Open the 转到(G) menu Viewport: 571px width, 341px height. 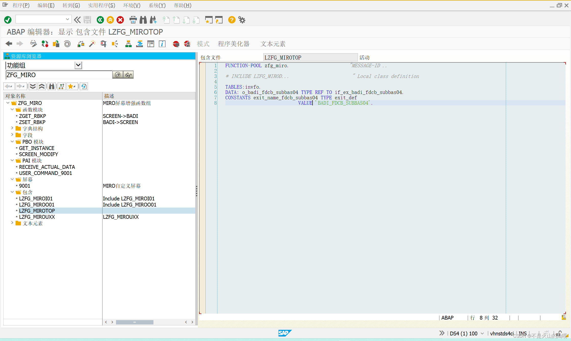pos(71,5)
